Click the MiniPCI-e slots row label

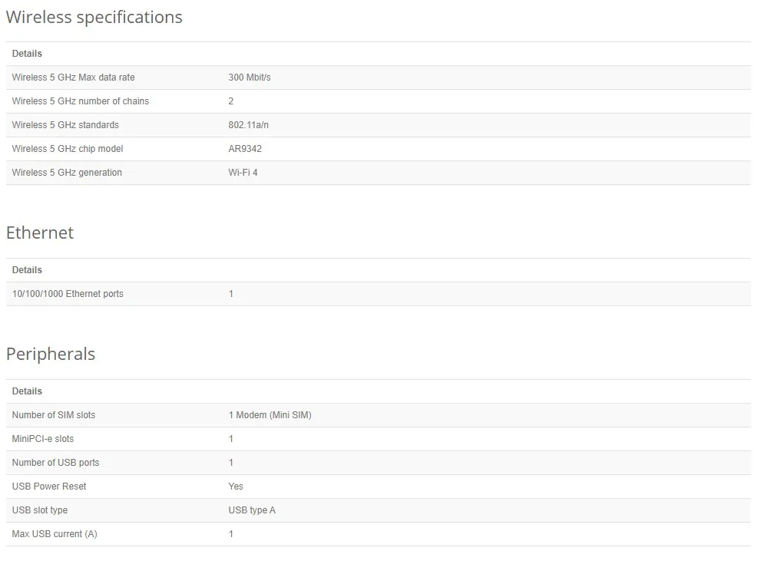(x=43, y=439)
